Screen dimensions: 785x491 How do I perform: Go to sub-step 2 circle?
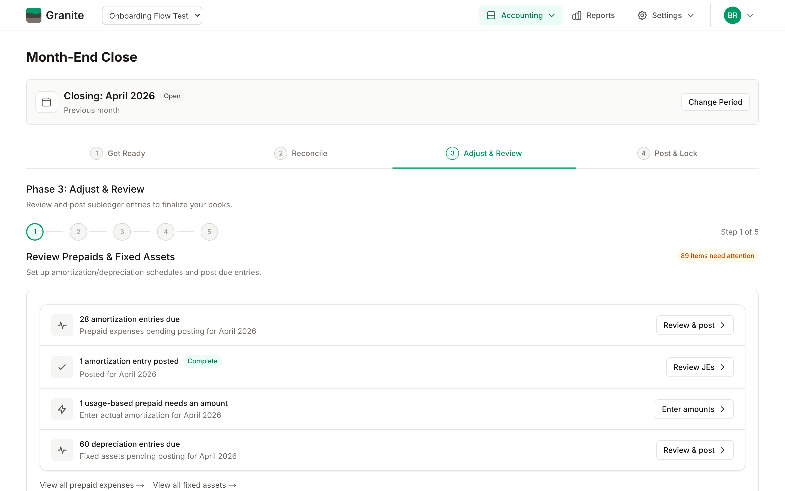pyautogui.click(x=78, y=232)
